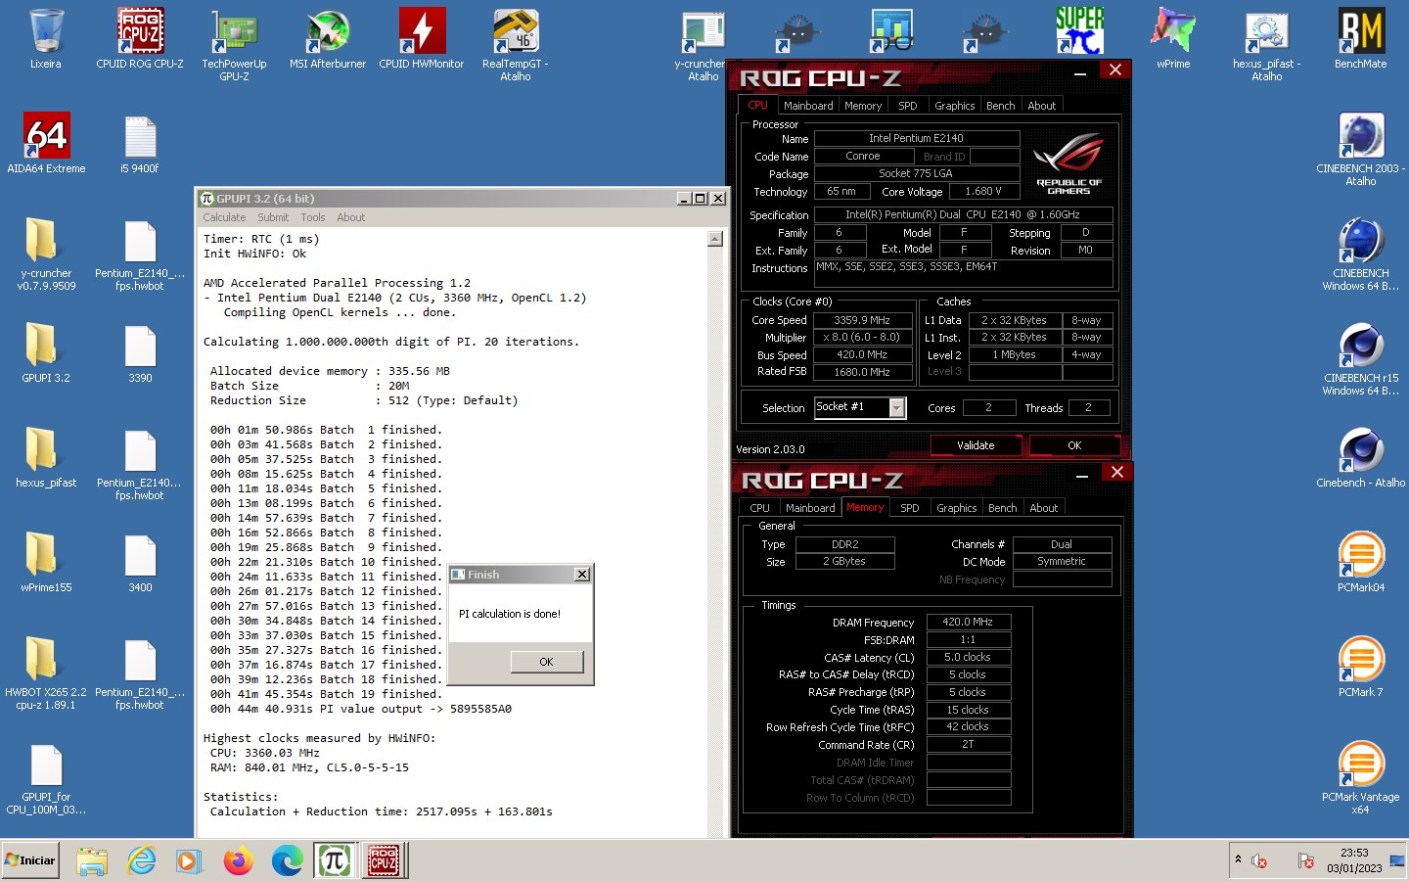
Task: Open the GPUPI 3.2 desktop folder
Action: [x=46, y=353]
